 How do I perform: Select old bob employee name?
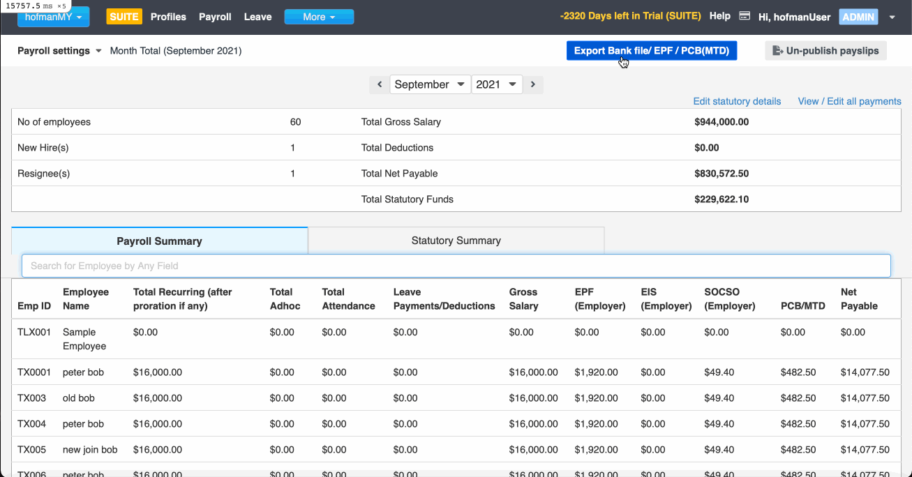tap(79, 398)
